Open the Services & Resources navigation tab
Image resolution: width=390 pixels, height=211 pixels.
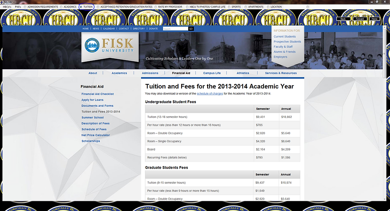tap(281, 73)
